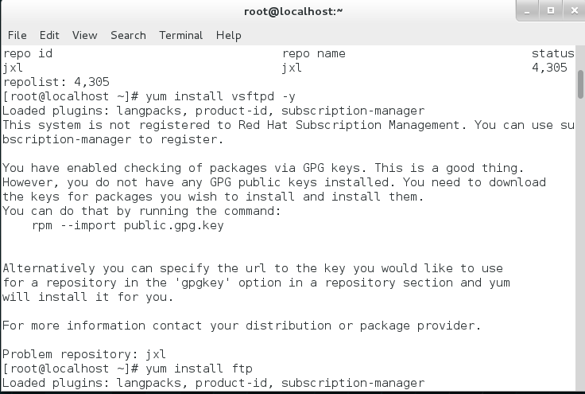This screenshot has width=585, height=394.
Task: Minimize the terminal window
Action: click(527, 11)
